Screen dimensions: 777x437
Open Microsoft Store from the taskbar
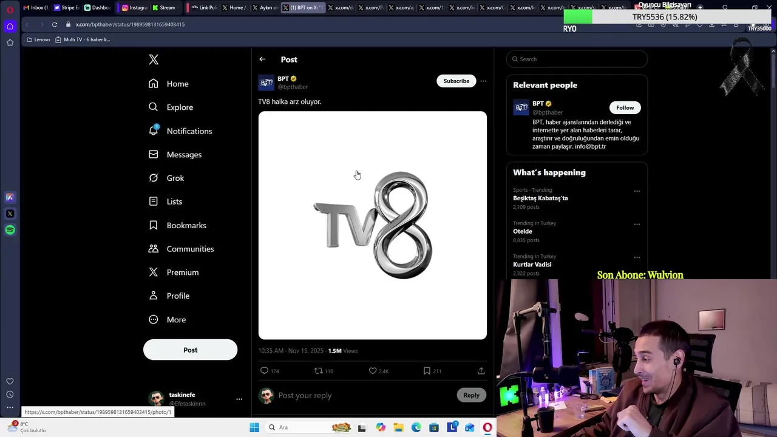(434, 427)
